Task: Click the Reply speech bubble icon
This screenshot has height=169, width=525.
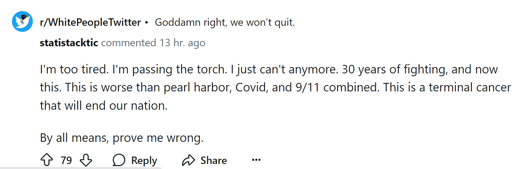Action: coord(119,160)
